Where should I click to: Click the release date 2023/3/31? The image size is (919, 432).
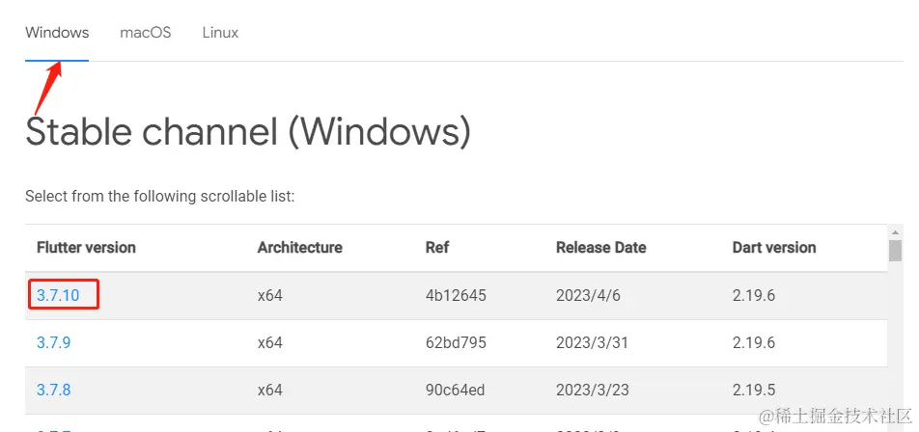point(594,342)
